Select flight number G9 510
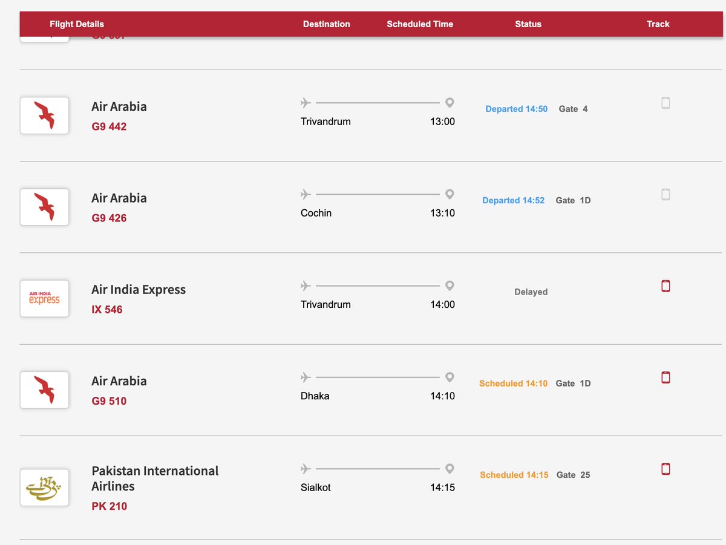 pyautogui.click(x=109, y=401)
